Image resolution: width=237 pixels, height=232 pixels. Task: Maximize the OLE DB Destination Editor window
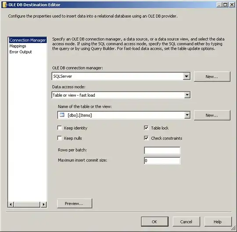pyautogui.click(x=225, y=5)
